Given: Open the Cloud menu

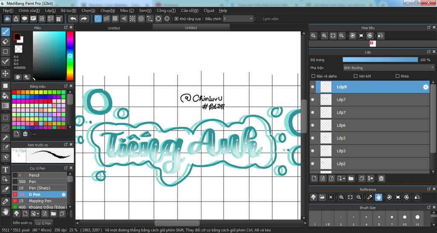Looking at the screenshot, I should [209, 11].
